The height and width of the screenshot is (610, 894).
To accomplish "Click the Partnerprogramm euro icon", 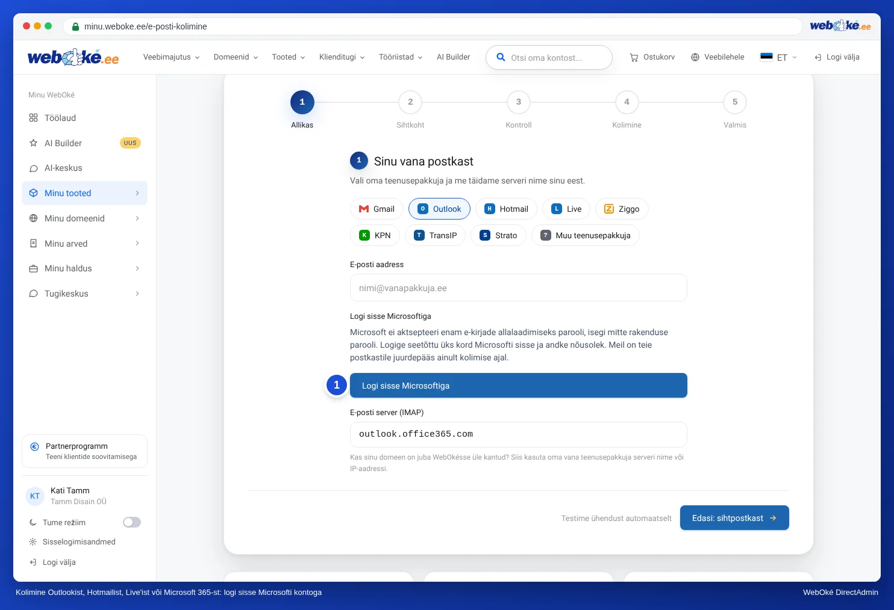I will (x=34, y=446).
